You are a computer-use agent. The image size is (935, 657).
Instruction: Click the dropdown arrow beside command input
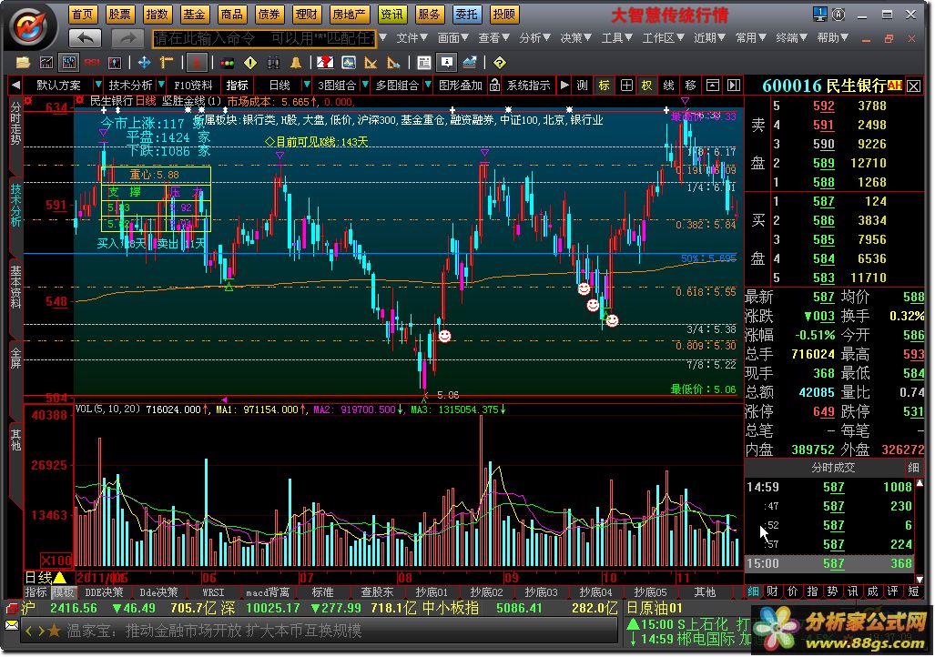coord(382,38)
